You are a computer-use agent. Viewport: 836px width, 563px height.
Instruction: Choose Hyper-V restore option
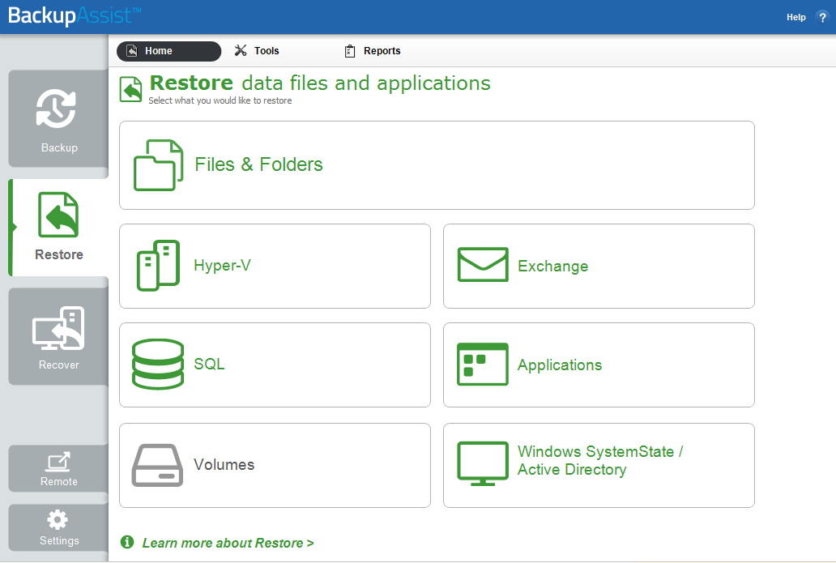(x=275, y=266)
